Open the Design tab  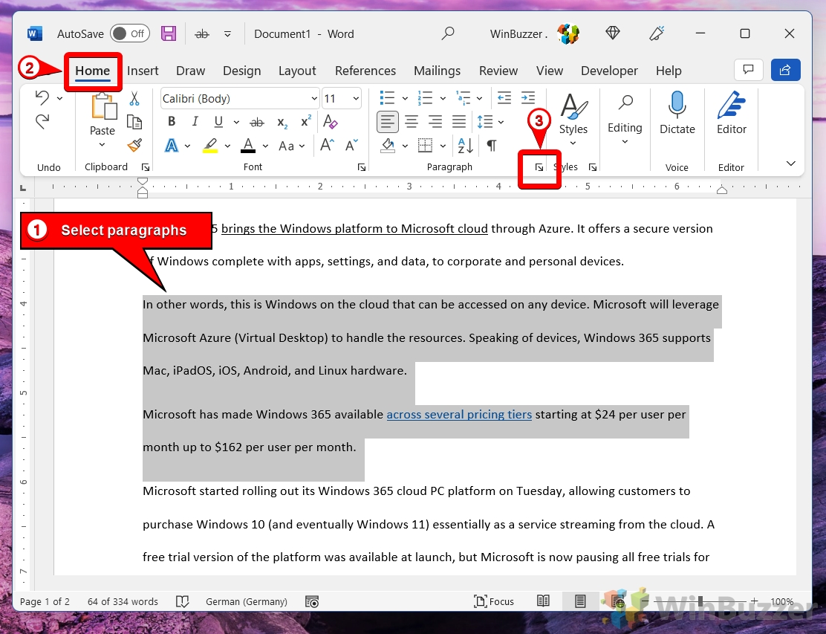pos(242,71)
